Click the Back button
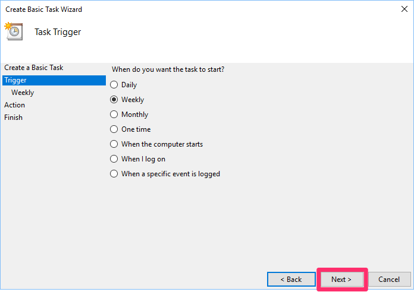414x292 pixels. pyautogui.click(x=291, y=279)
